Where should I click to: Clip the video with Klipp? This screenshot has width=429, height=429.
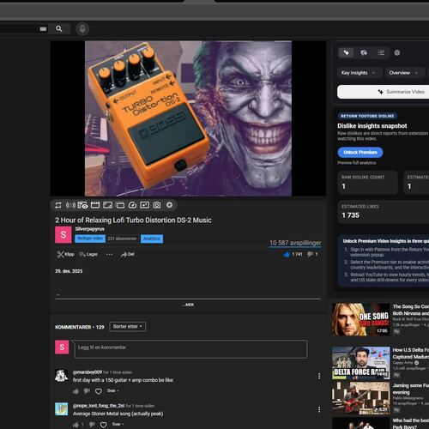65,254
